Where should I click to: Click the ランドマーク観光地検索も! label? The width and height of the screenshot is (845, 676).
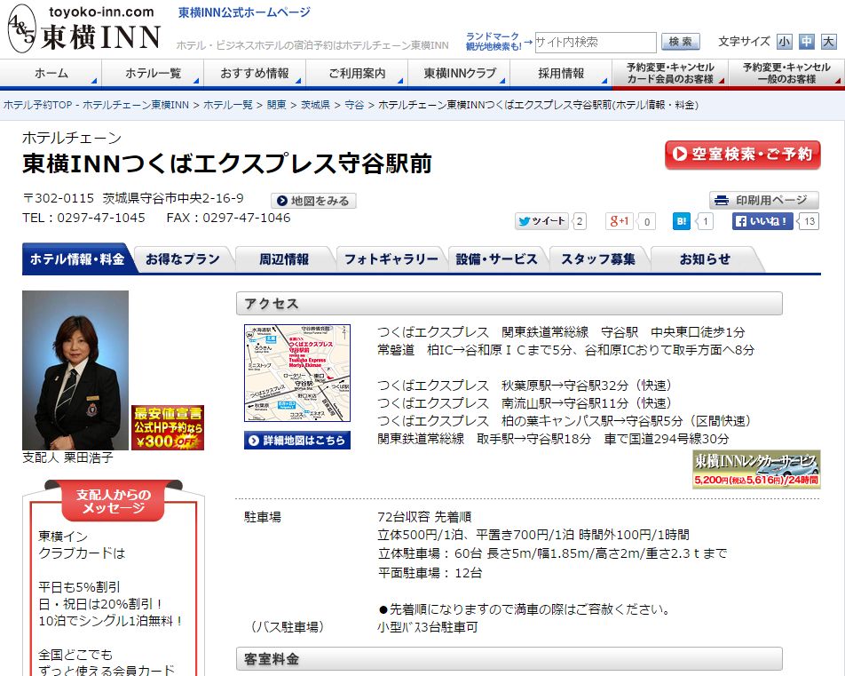pyautogui.click(x=493, y=42)
